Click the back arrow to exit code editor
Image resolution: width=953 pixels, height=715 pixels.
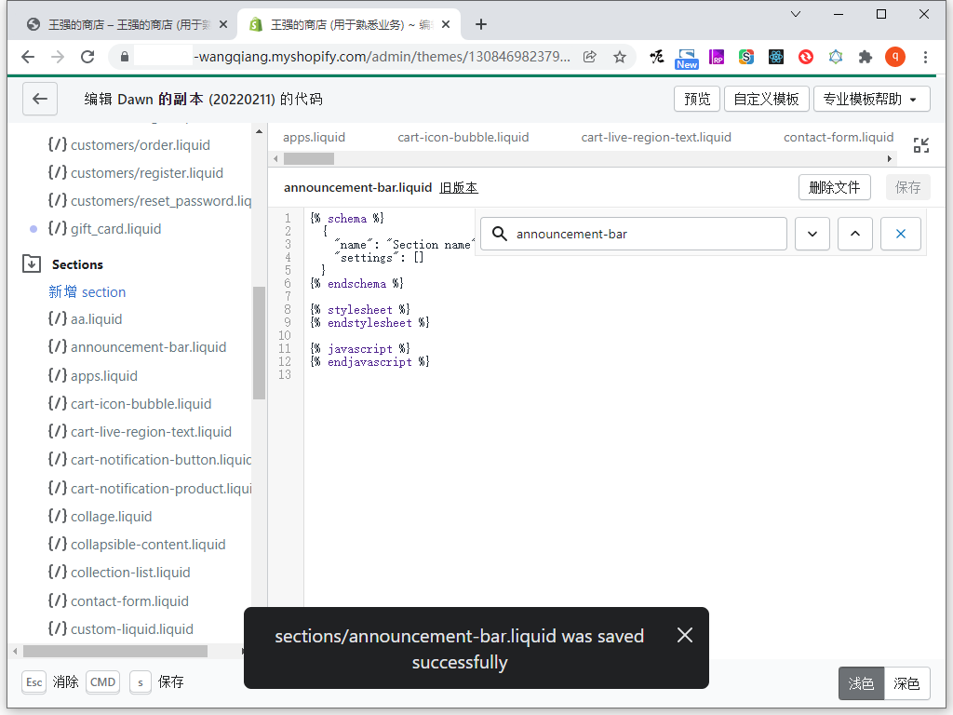[x=39, y=99]
